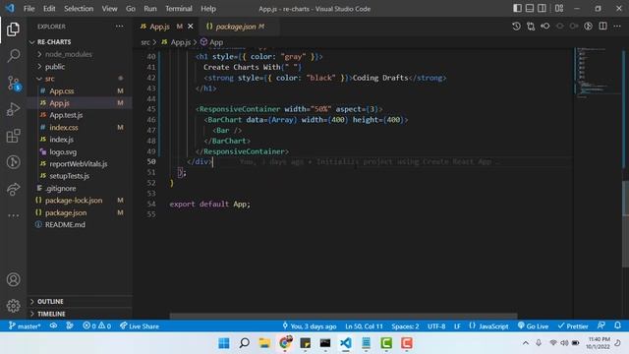Open the Terminal menu
The height and width of the screenshot is (354, 629).
179,9
